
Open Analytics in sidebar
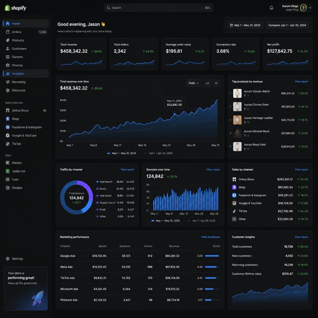pos(26,73)
